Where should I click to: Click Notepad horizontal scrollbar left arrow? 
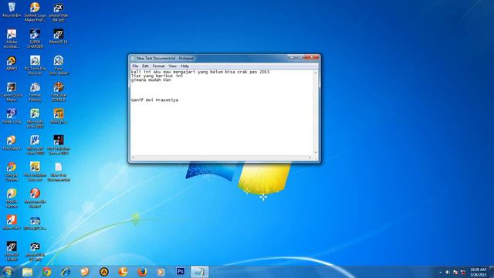click(x=134, y=158)
